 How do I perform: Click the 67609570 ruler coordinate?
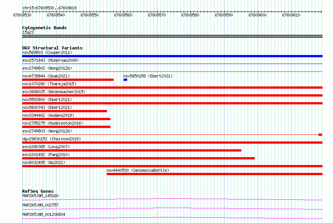pyautogui.click(x=157, y=15)
